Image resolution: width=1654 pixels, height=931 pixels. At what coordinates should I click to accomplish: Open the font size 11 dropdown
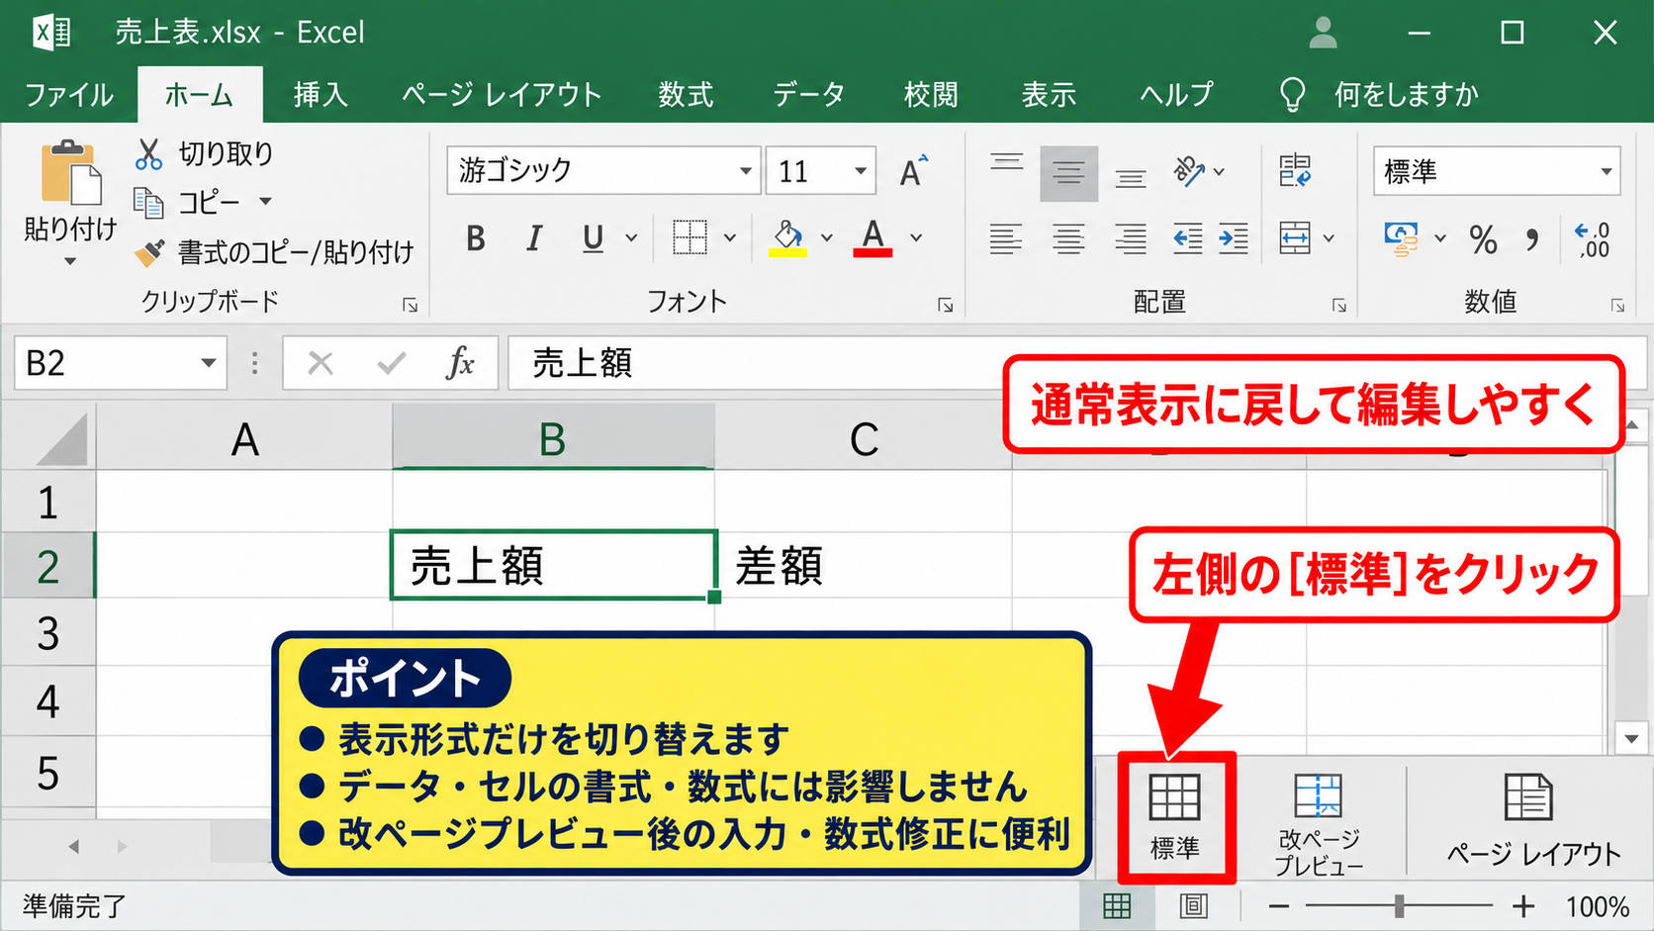[861, 171]
